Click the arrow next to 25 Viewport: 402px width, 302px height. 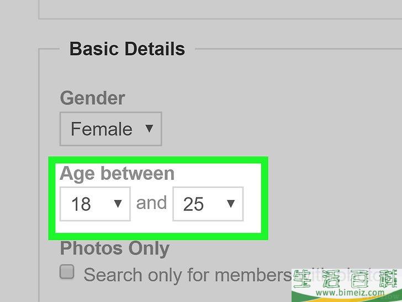tap(231, 204)
